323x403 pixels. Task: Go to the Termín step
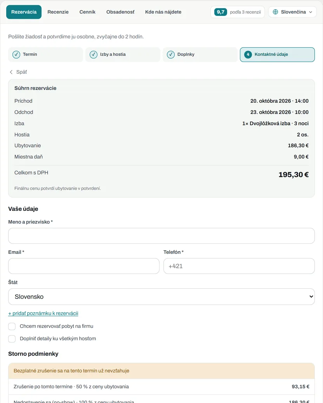(x=45, y=55)
